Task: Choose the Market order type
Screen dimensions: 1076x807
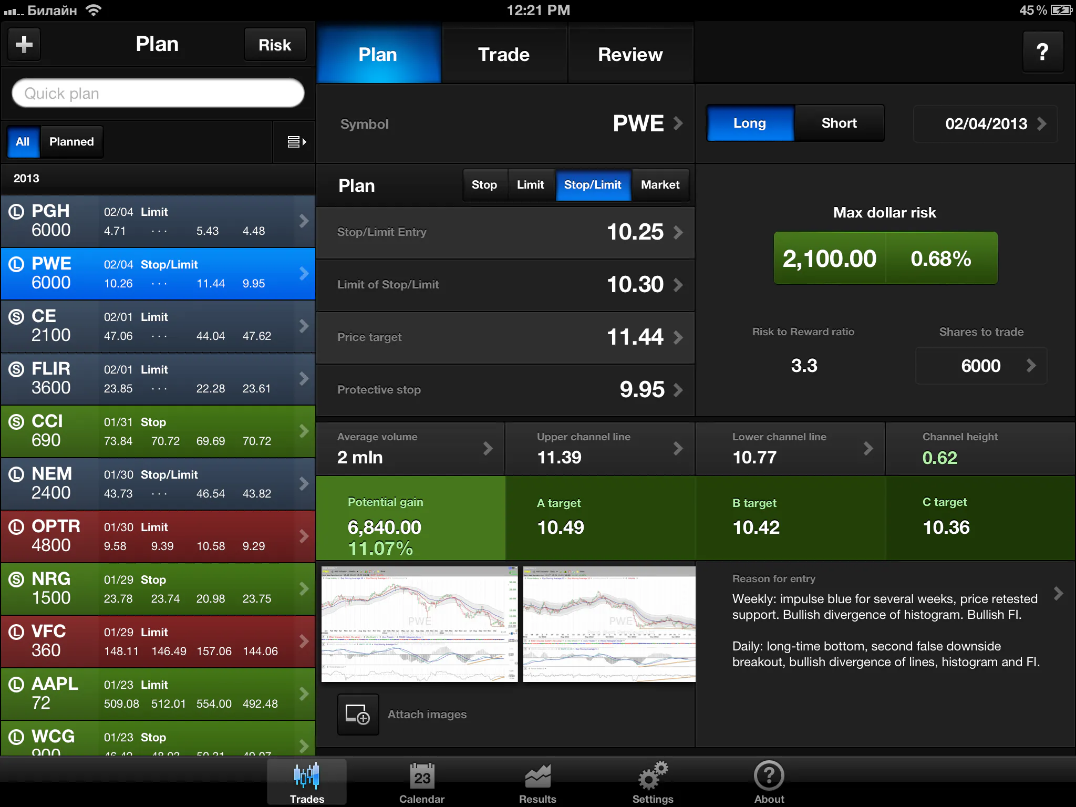Action: [660, 185]
